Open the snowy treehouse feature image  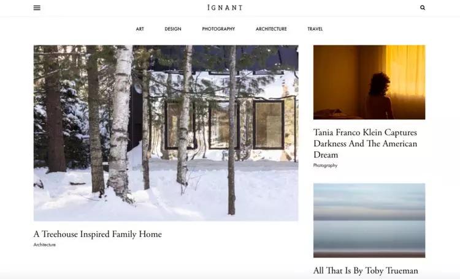pos(166,133)
